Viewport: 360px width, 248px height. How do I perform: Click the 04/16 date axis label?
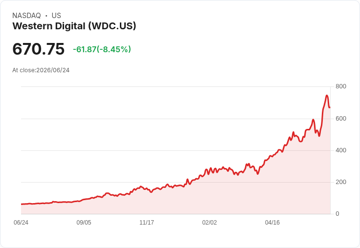coord(272,222)
